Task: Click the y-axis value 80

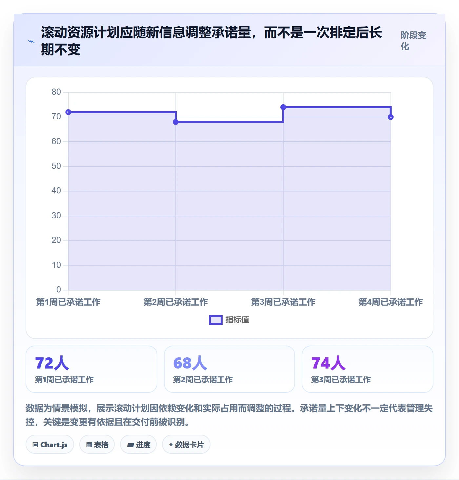Action: [56, 92]
